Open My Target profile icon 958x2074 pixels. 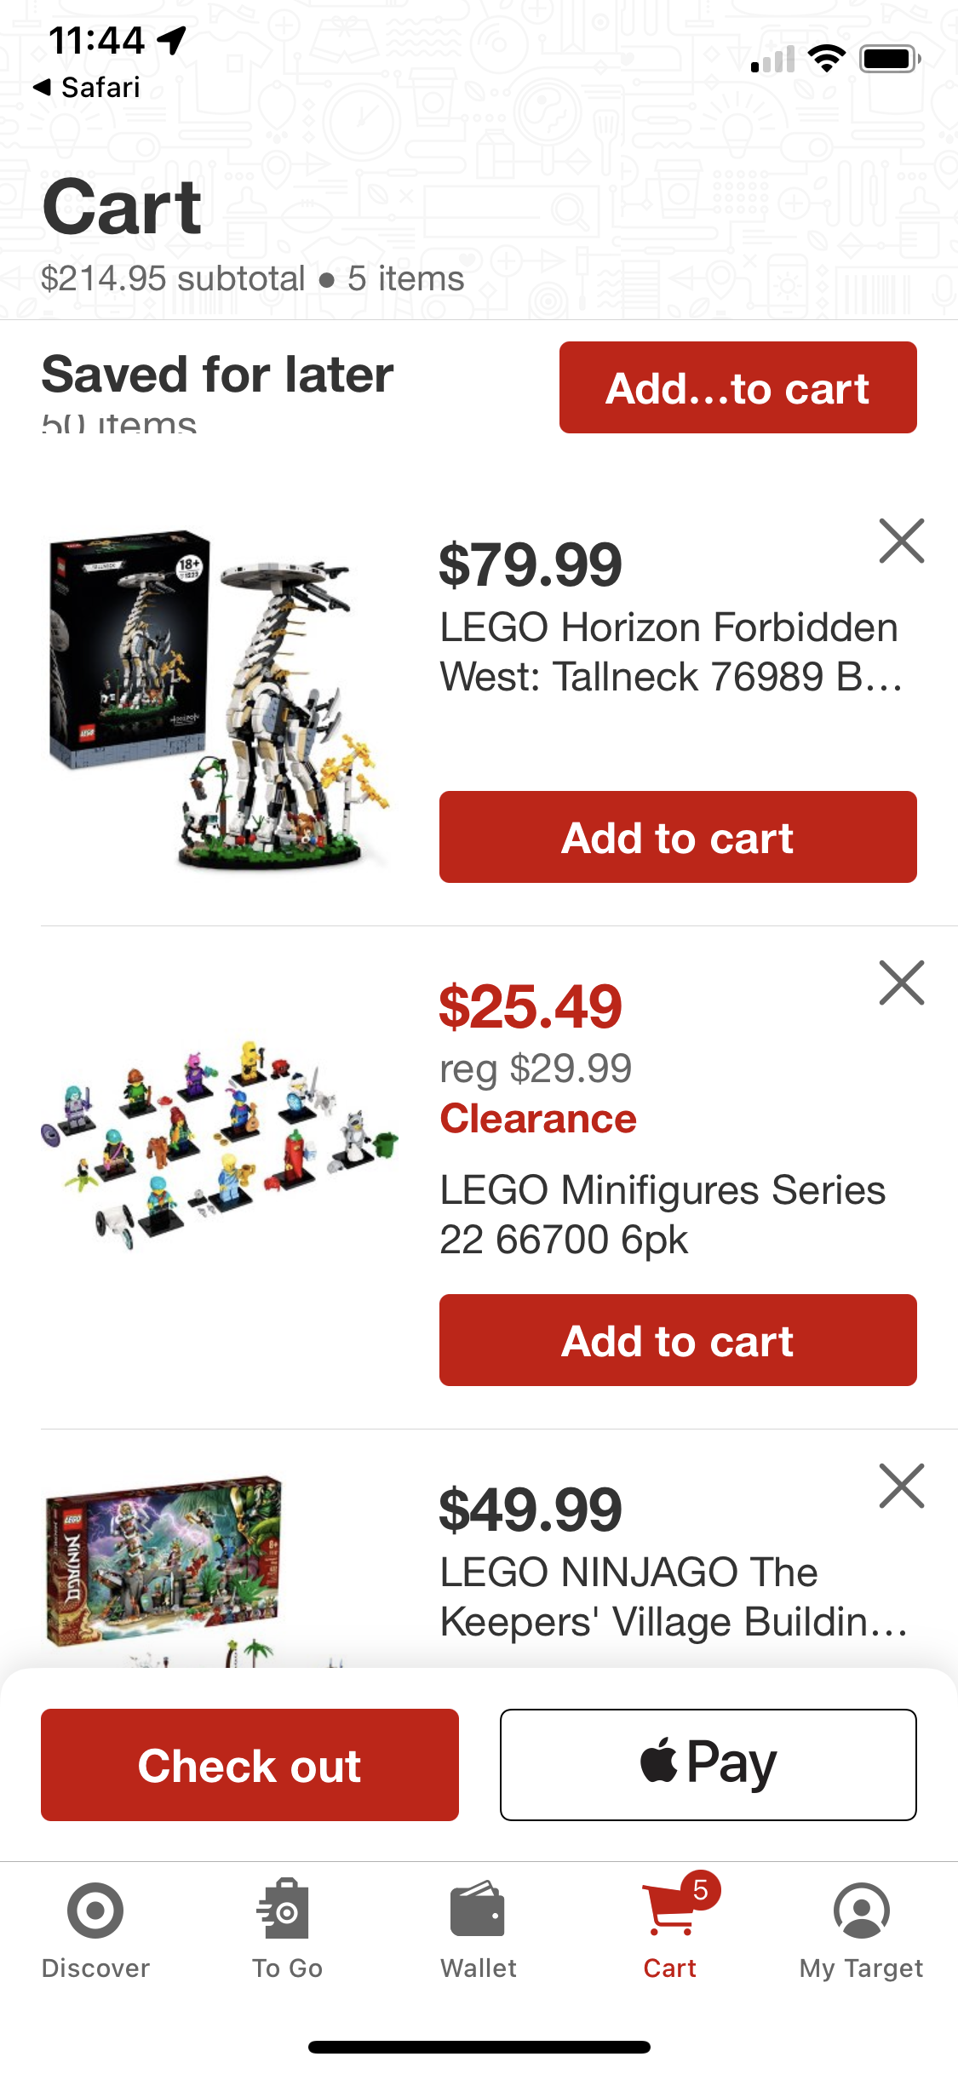pos(862,1911)
